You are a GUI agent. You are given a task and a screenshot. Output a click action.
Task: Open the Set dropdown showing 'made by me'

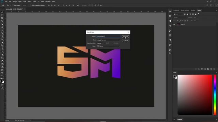click(108, 40)
